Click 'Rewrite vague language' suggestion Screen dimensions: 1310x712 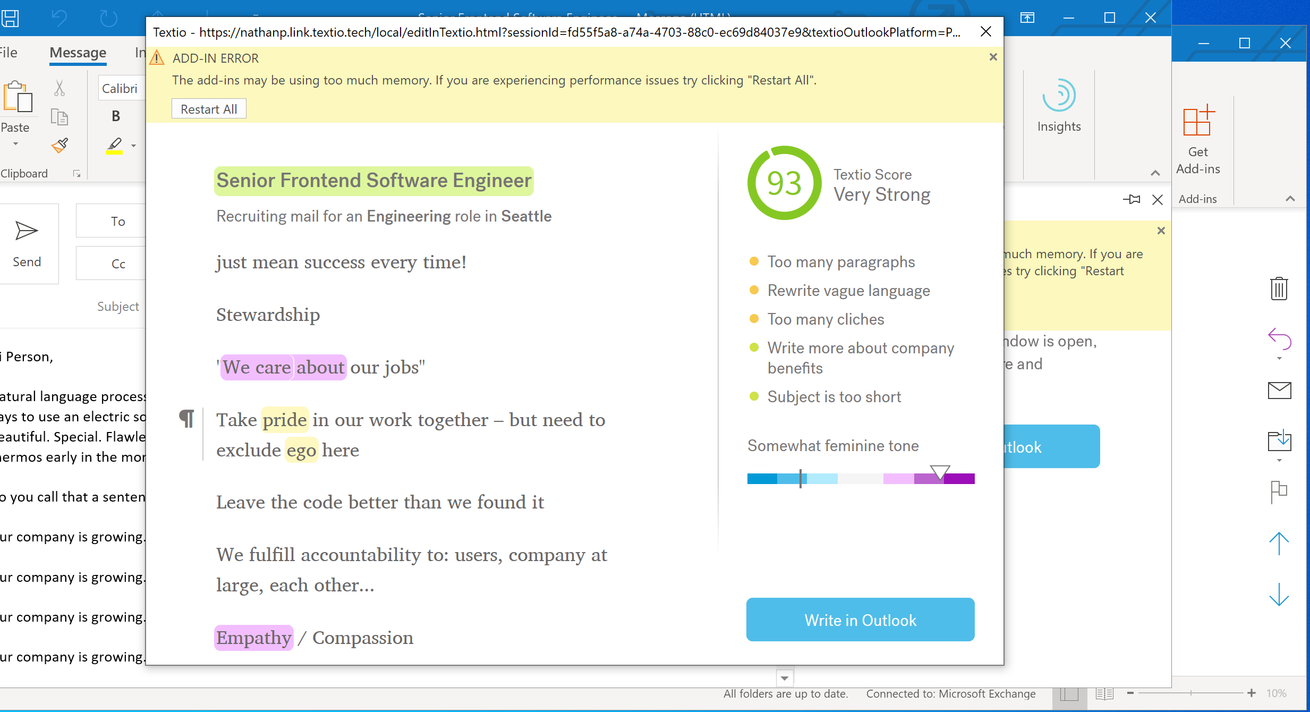coord(848,291)
